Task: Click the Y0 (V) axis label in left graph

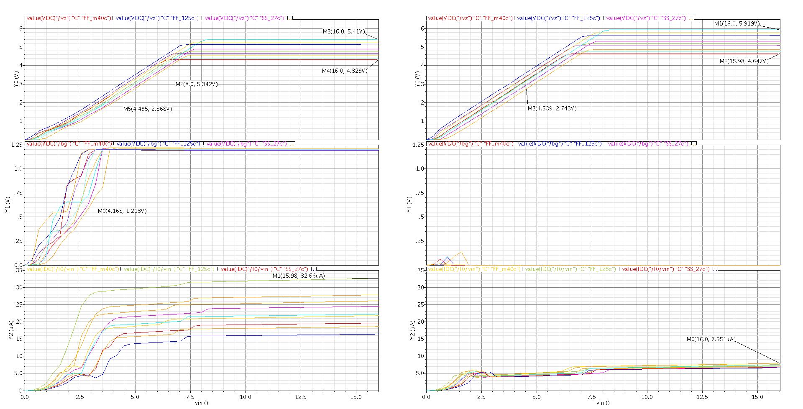Action: click(16, 79)
